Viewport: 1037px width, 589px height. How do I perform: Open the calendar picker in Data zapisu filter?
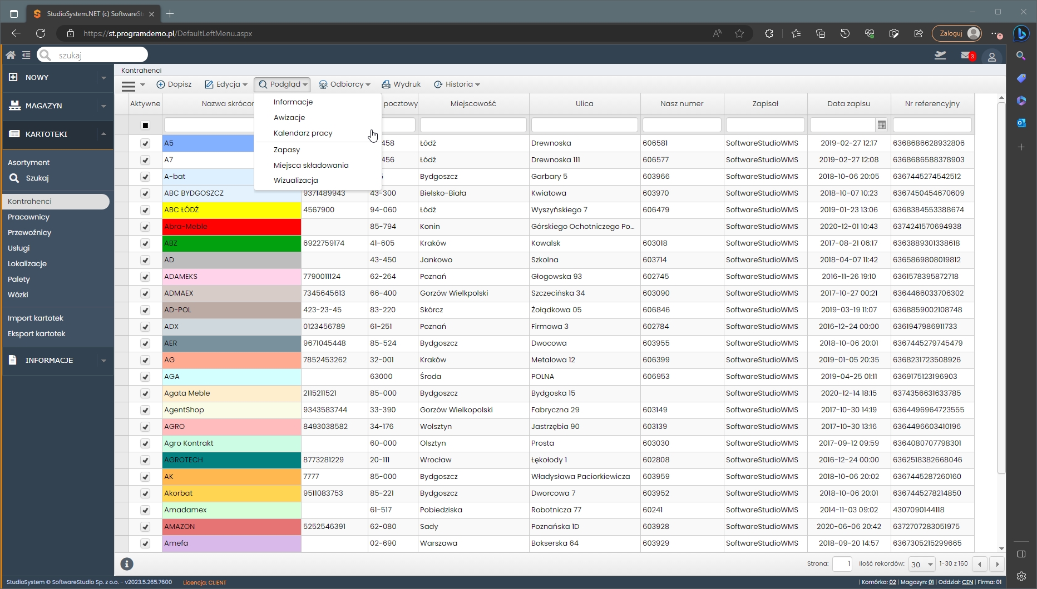point(881,125)
